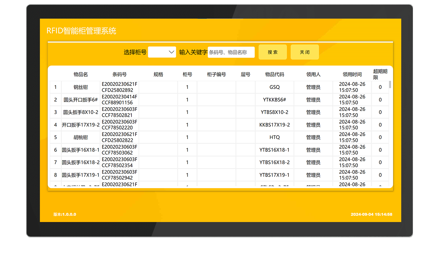Click the GSQ item code cell
The image size is (448, 258).
pos(274,87)
